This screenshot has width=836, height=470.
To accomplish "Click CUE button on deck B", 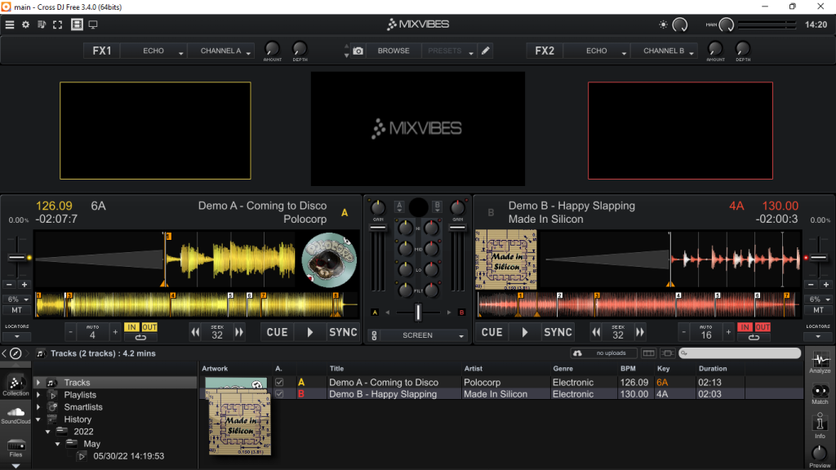I will click(491, 333).
